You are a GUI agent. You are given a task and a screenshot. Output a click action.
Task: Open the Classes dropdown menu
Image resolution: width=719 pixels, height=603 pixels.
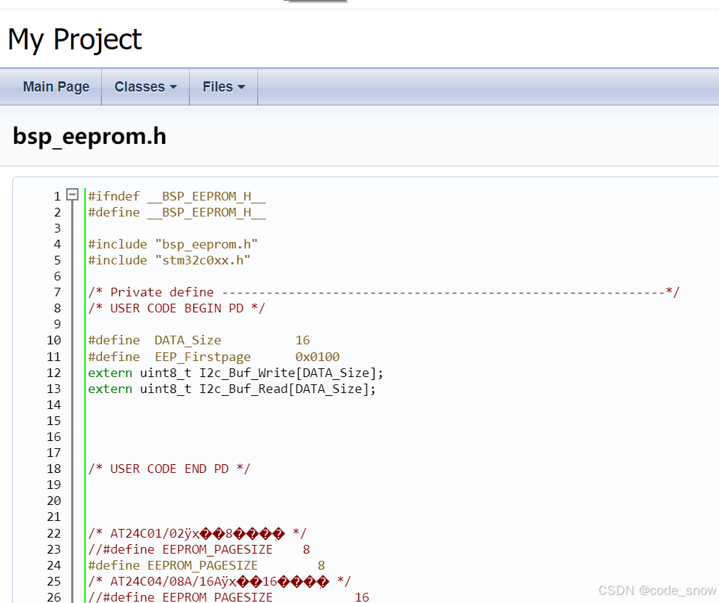pos(145,86)
